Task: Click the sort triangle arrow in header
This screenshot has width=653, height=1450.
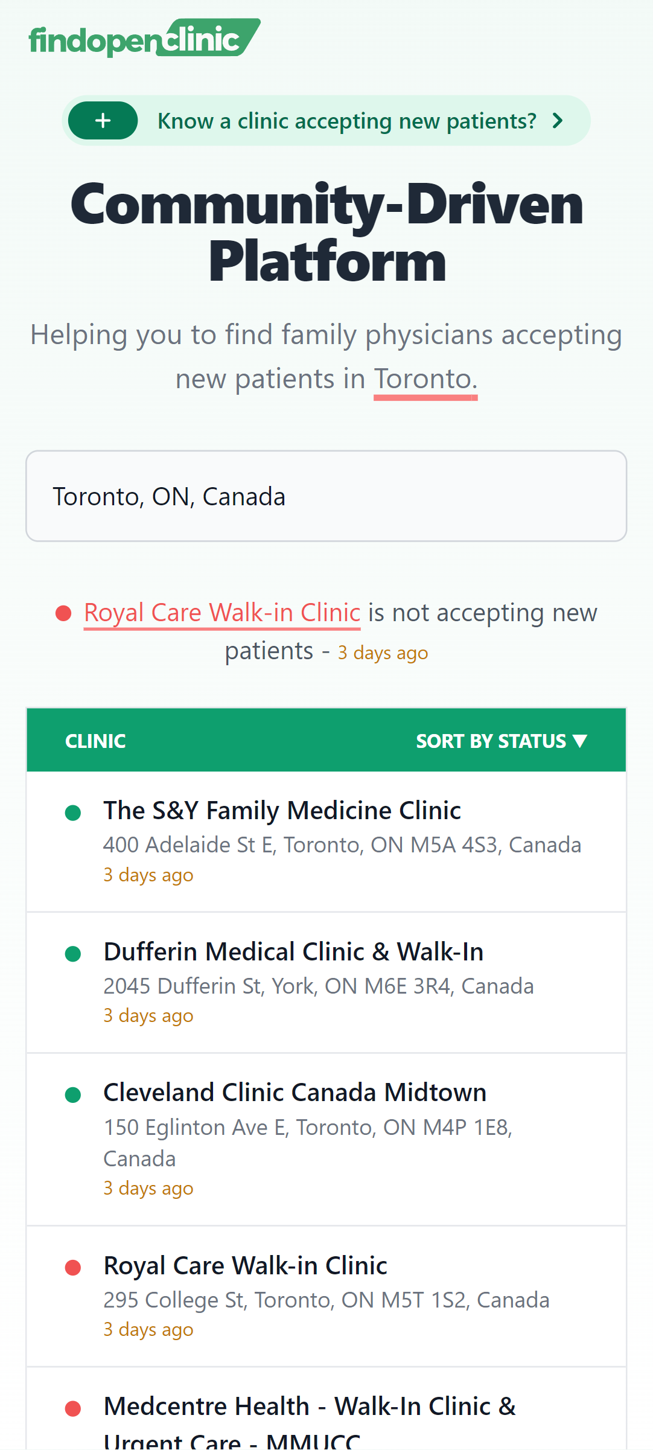Action: point(580,741)
